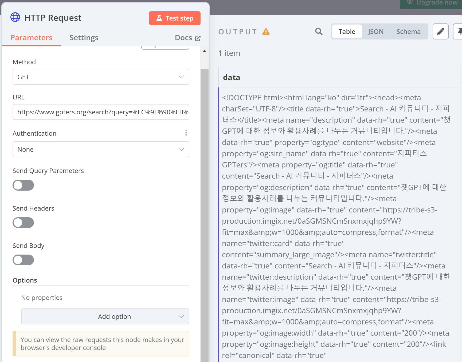The image size is (462, 362).
Task: Select the JSON output view
Action: click(376, 31)
